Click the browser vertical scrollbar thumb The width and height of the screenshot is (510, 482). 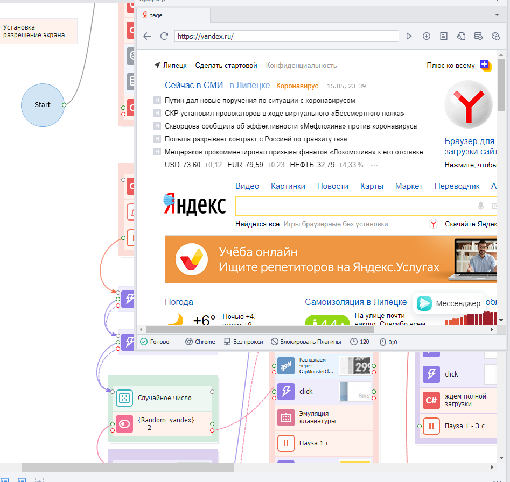pyautogui.click(x=501, y=85)
